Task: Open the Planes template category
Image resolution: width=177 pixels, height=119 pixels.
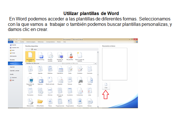Action: click(x=50, y=102)
